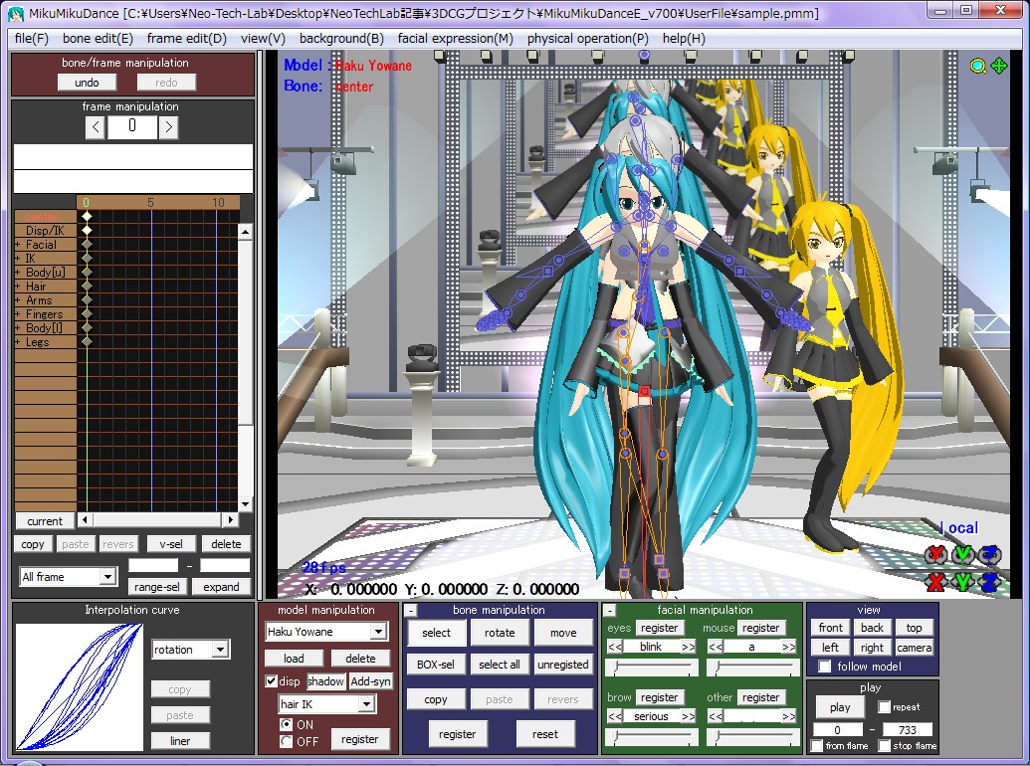Click next mouth expression arrow beside 'a'
This screenshot has width=1030, height=766.
pyautogui.click(x=788, y=647)
